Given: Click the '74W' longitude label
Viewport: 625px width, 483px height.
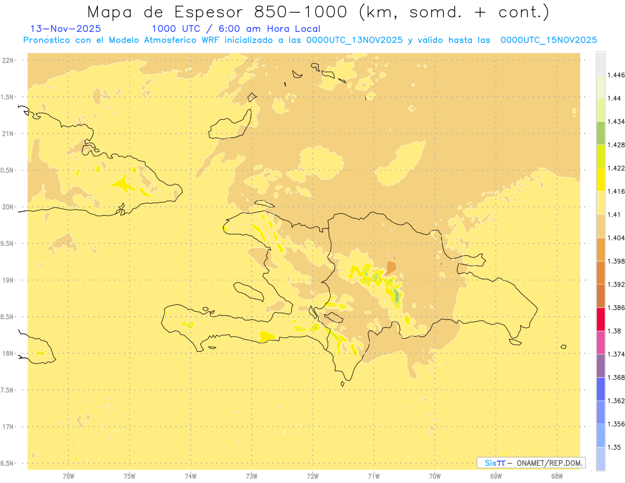Looking at the screenshot, I should click(x=191, y=476).
